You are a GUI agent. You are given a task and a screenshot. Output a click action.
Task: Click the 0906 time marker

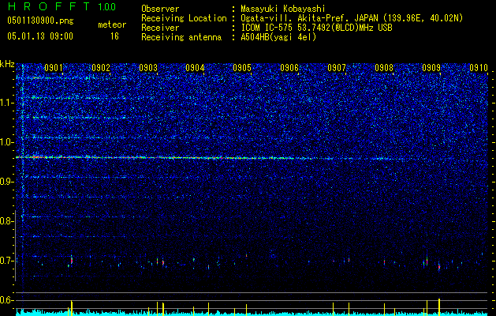289,68
